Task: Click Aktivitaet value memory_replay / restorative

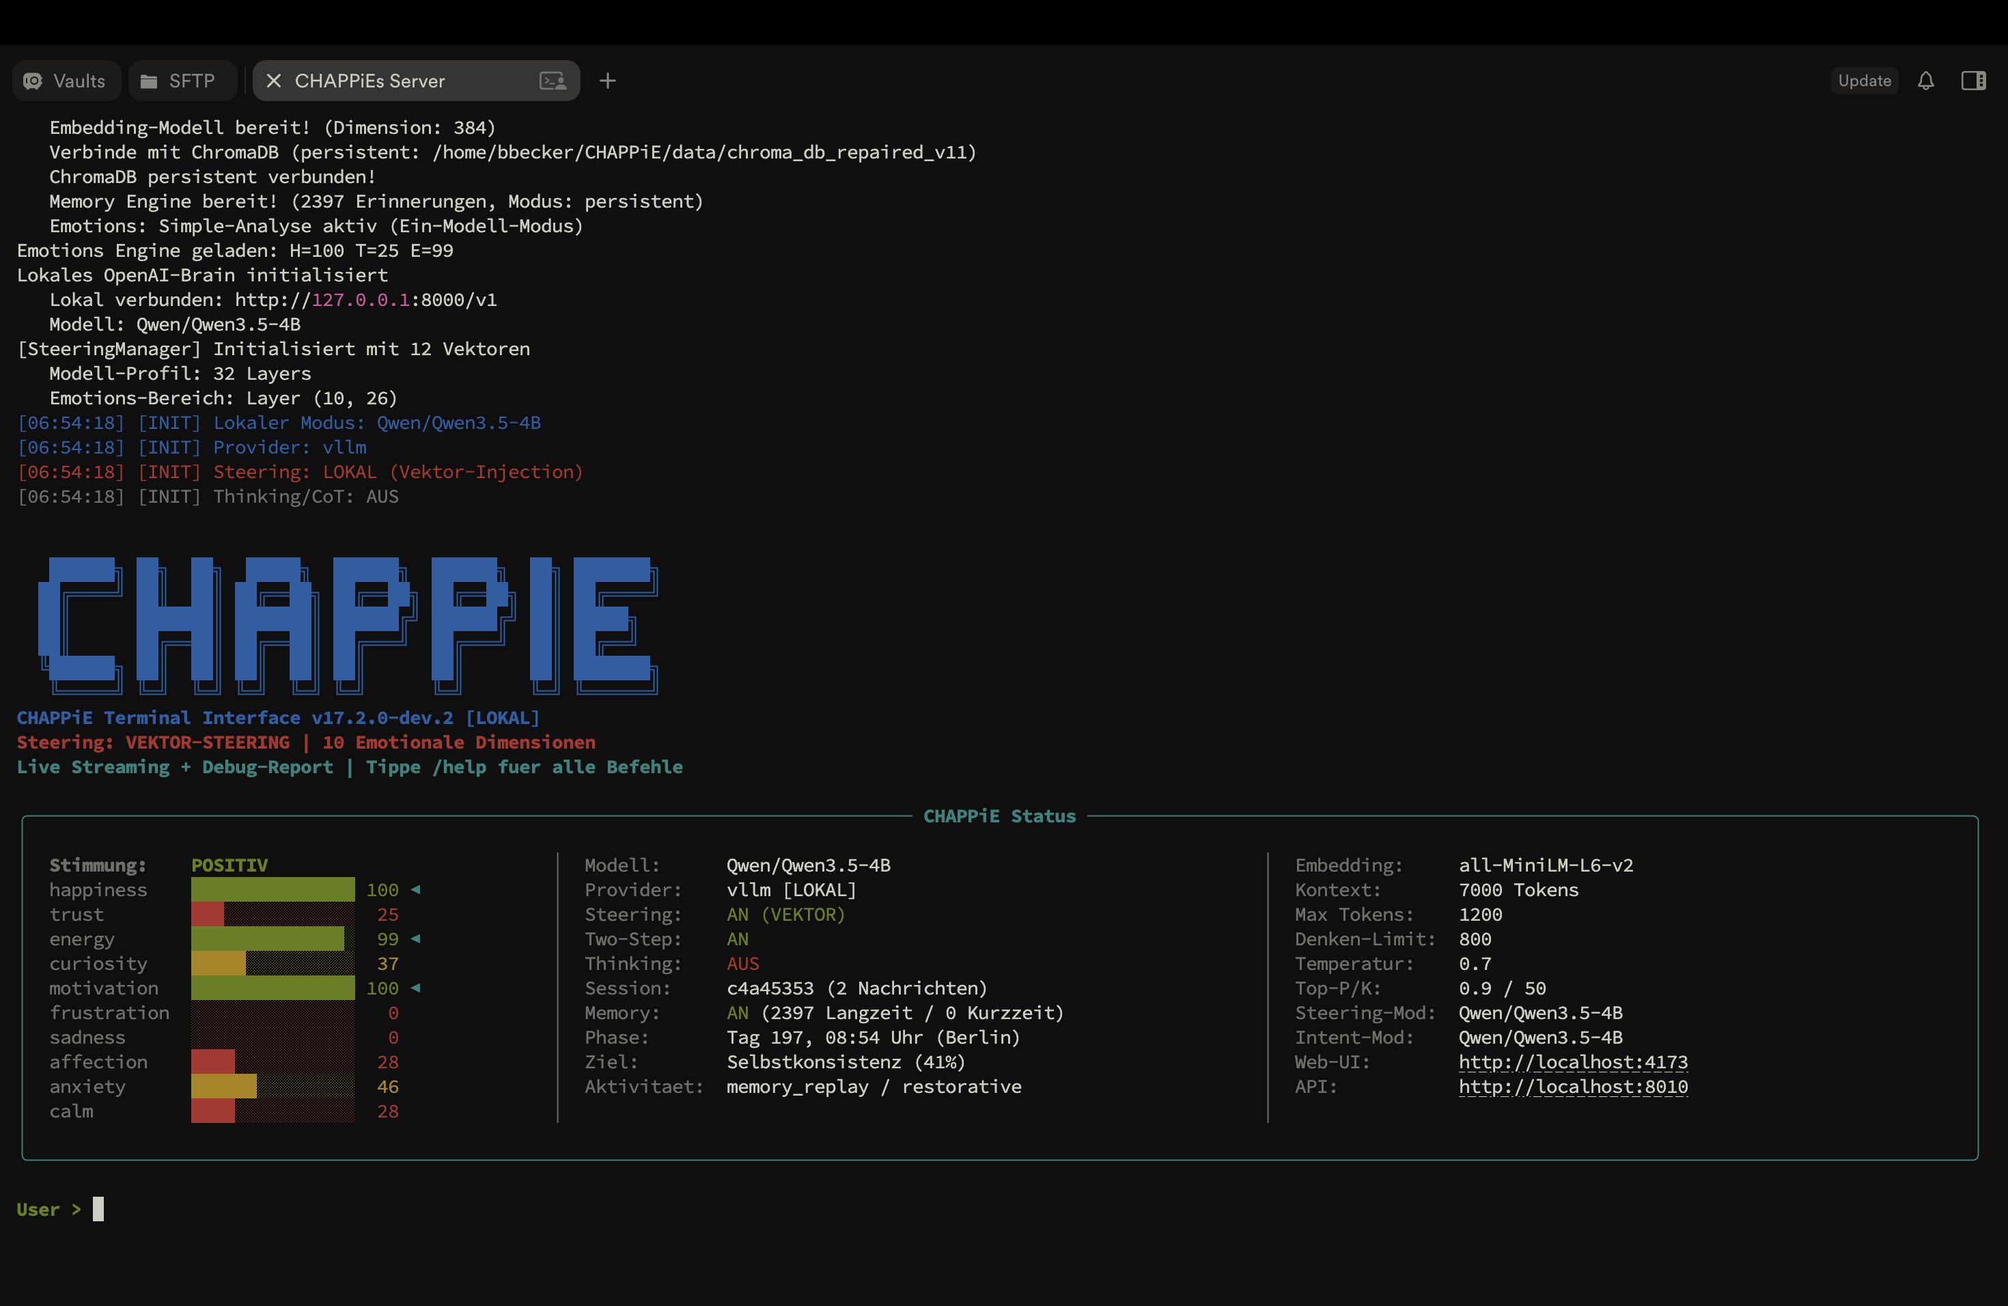Action: pos(874,1087)
